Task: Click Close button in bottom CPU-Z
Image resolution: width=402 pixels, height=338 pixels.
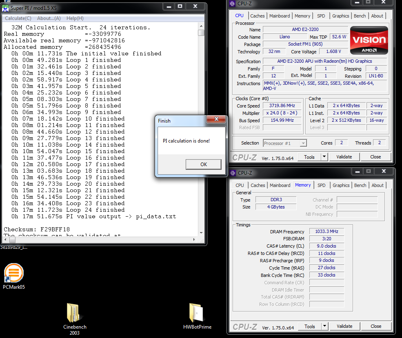Action: click(376, 326)
